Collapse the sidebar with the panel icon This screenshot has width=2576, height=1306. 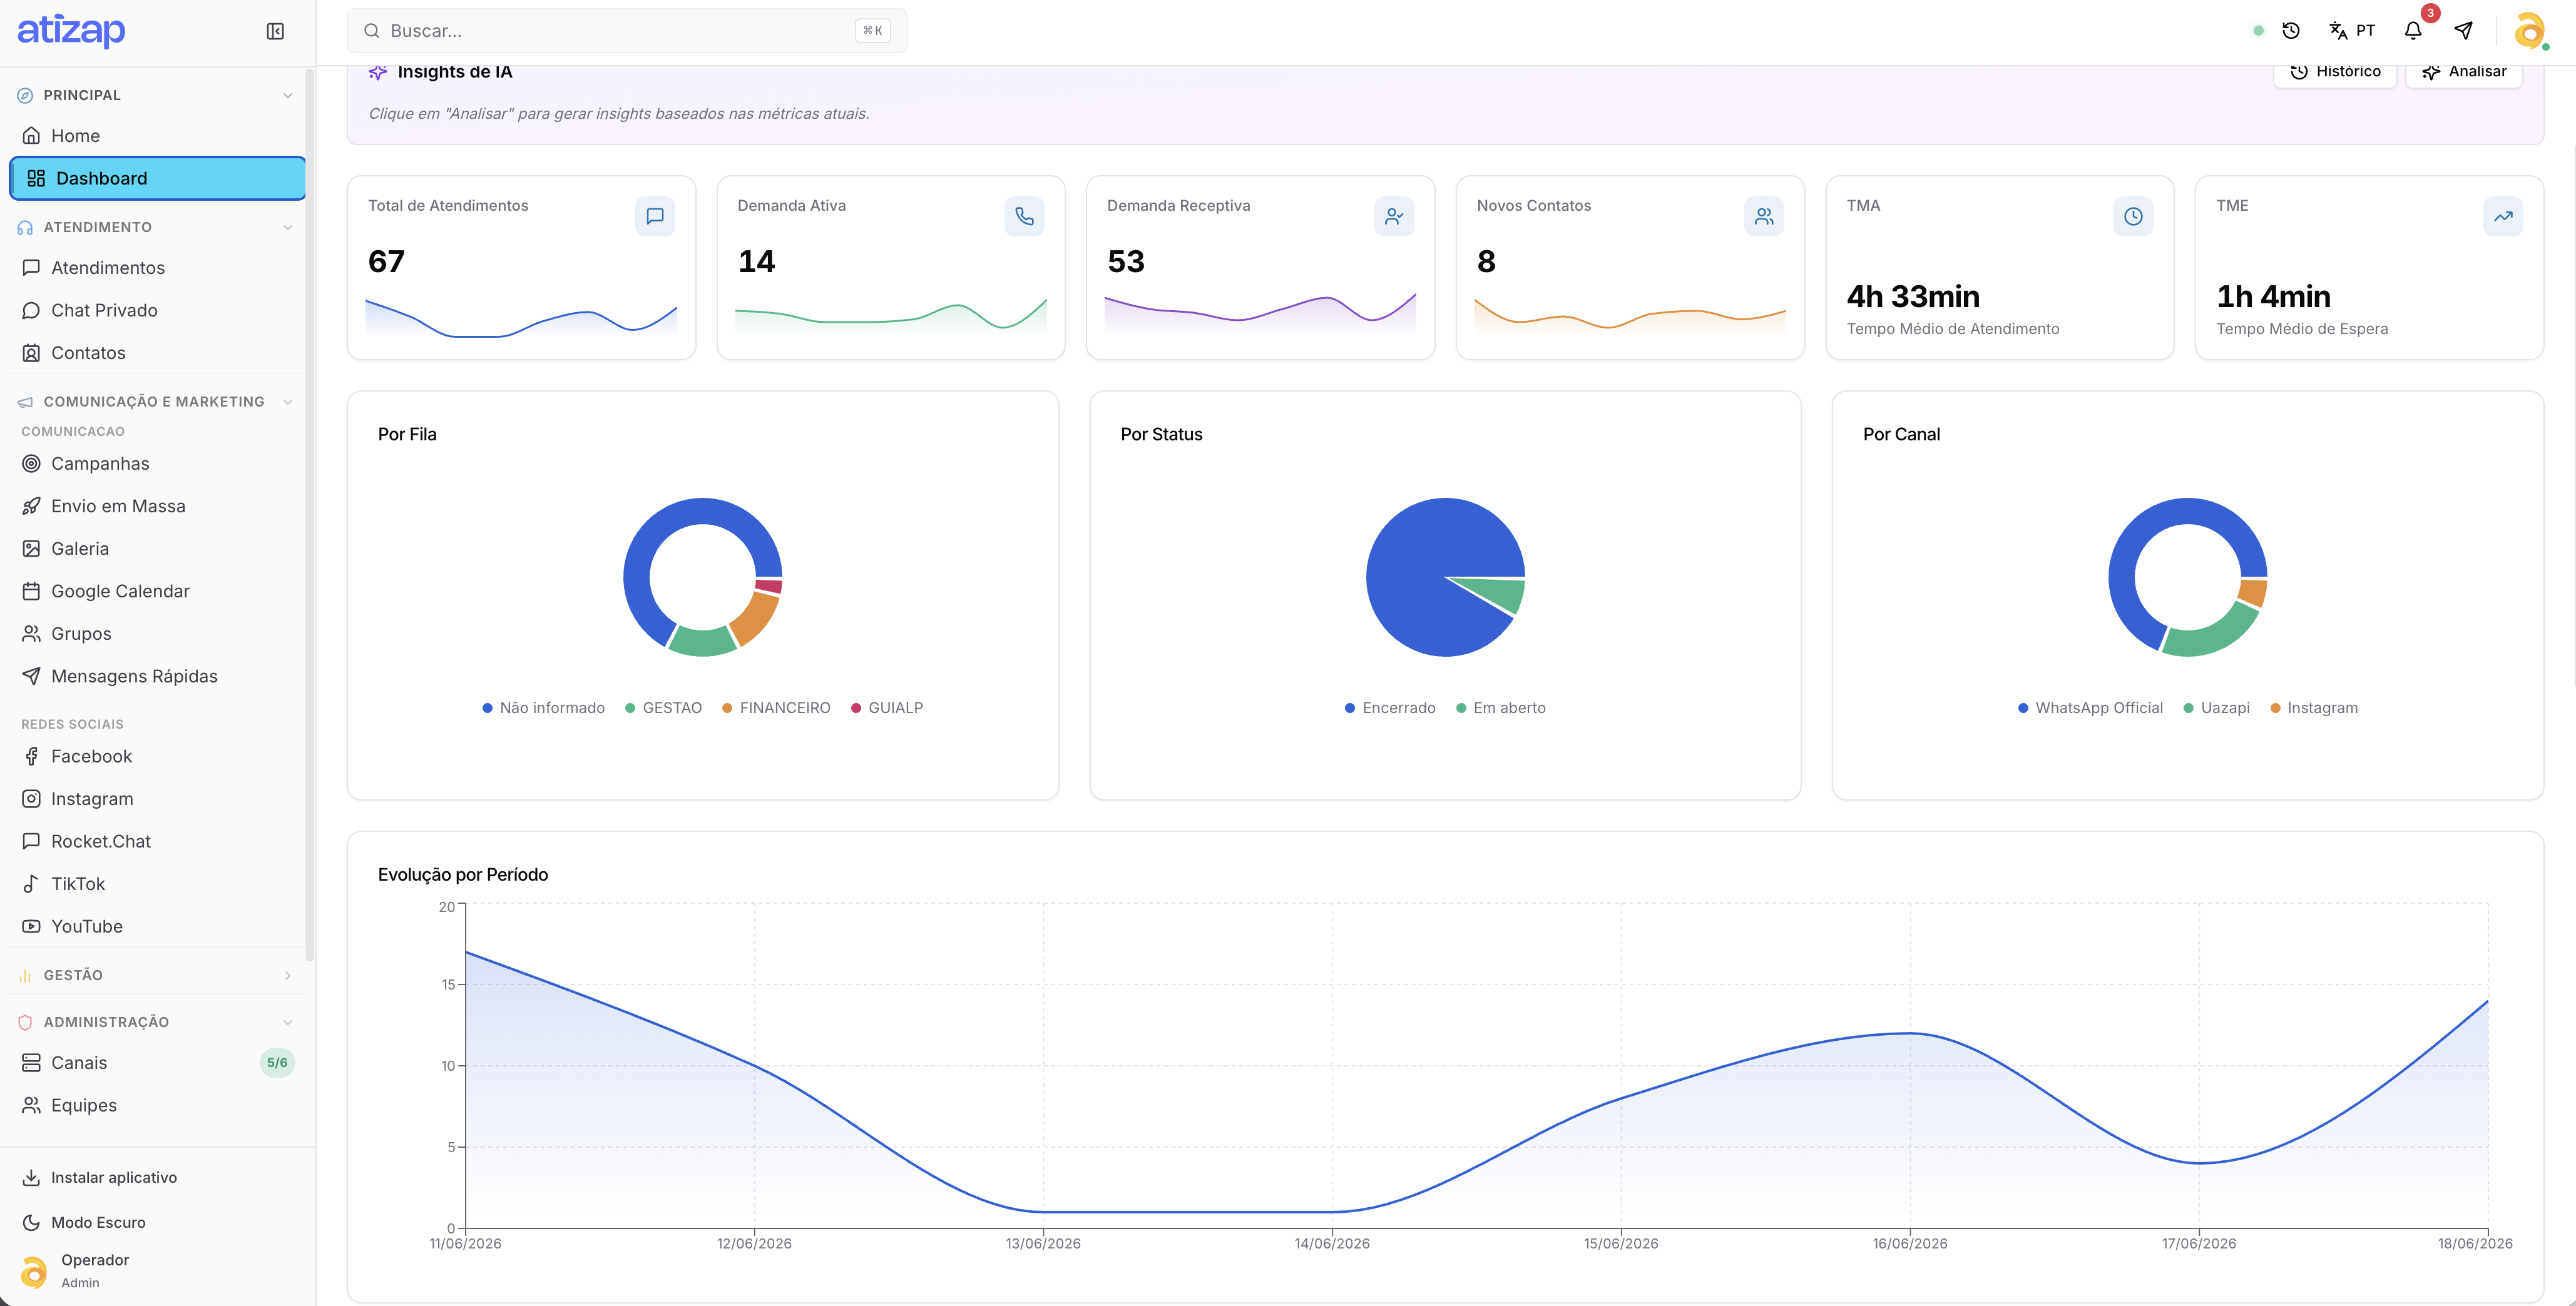275,31
